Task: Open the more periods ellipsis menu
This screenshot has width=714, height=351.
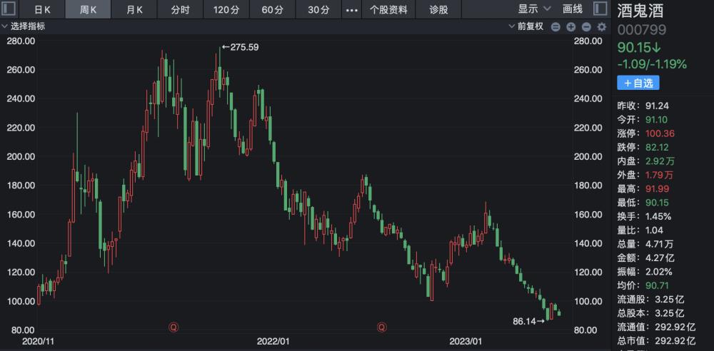Action: coord(351,9)
